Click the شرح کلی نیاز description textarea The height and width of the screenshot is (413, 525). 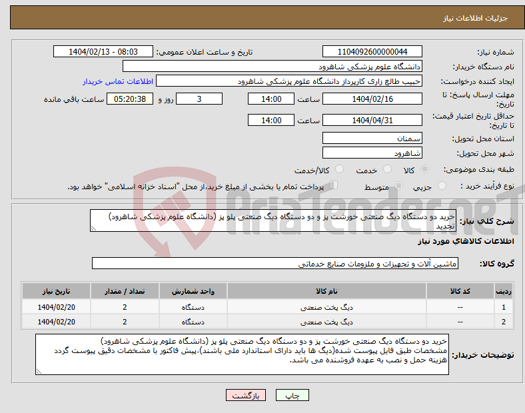pyautogui.click(x=273, y=220)
